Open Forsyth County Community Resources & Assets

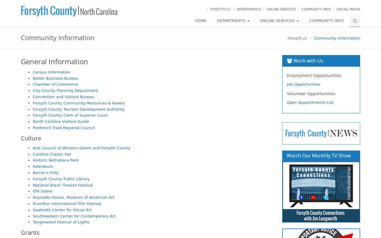(79, 103)
